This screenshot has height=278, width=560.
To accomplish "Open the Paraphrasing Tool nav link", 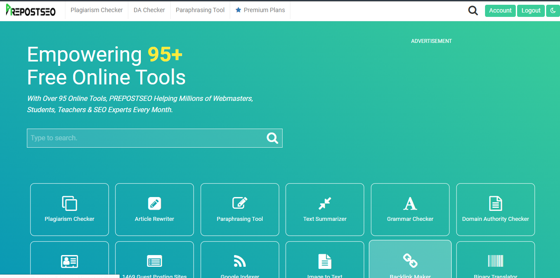I will [x=200, y=10].
